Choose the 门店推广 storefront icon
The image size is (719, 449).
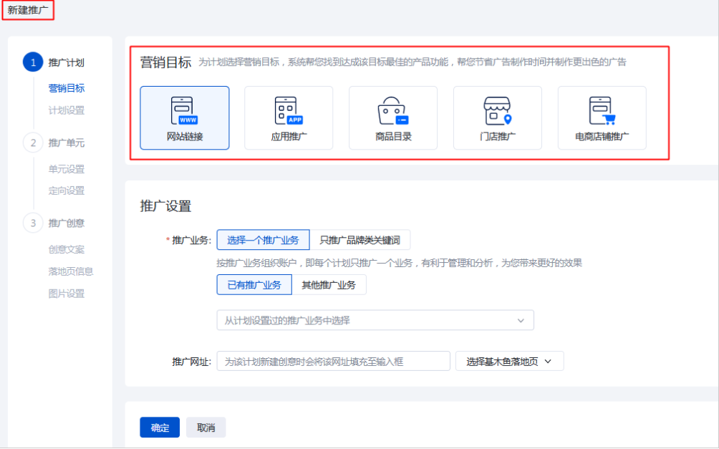(x=498, y=118)
